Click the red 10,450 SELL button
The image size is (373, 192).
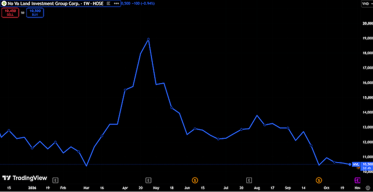tap(10, 13)
